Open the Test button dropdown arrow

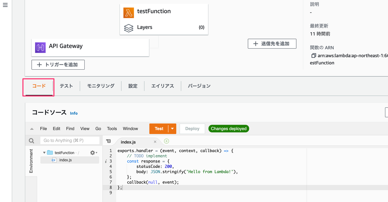point(172,129)
